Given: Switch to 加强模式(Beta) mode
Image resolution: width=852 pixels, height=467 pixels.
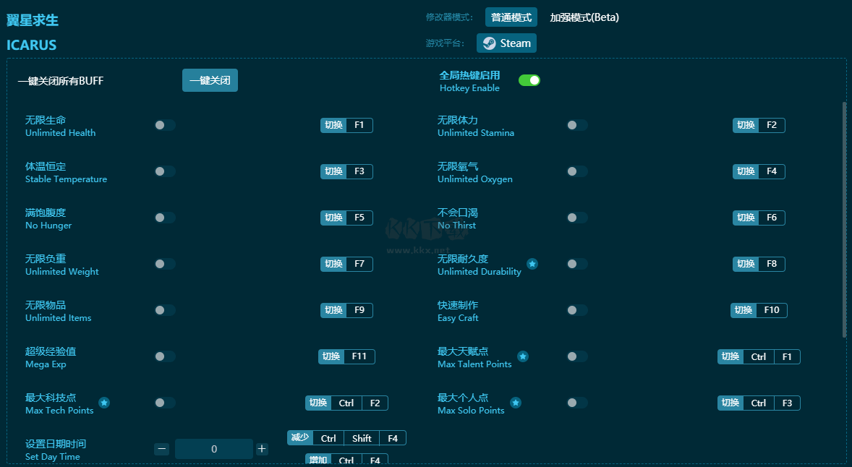Looking at the screenshot, I should (x=584, y=17).
